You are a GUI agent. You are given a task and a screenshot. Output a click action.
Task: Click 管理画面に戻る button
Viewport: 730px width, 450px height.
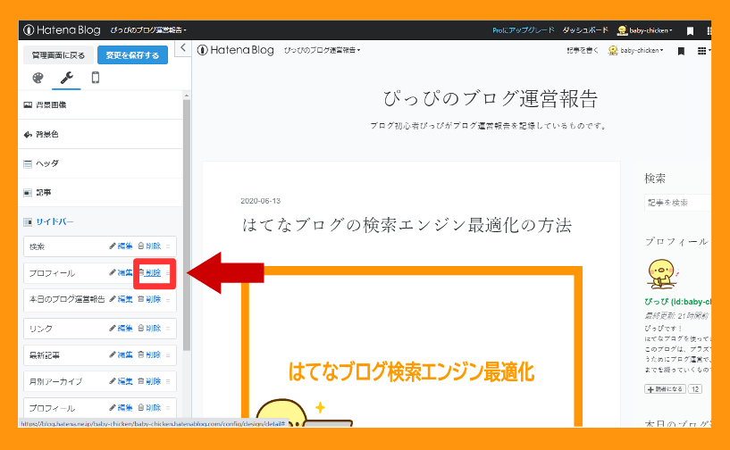click(x=58, y=55)
